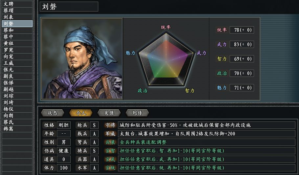Click the 体力 value field
The width and height of the screenshot is (299, 175).
pos(64,168)
